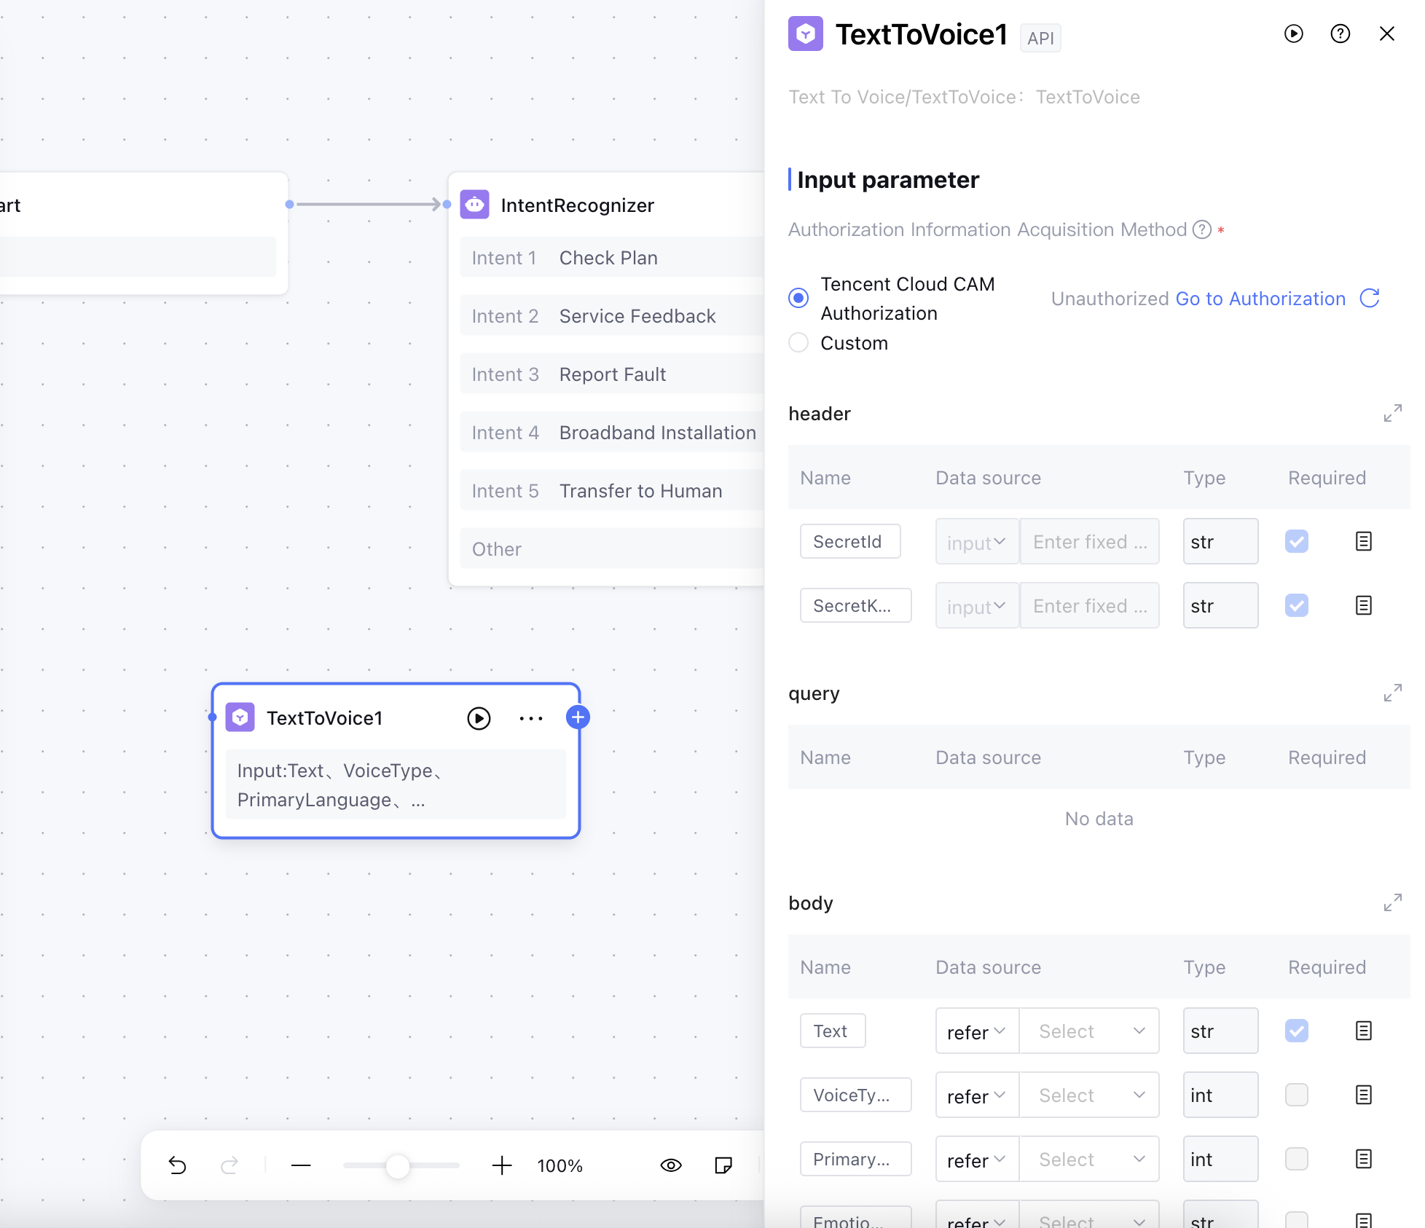This screenshot has width=1425, height=1228.
Task: Open description icon for SecretId row
Action: [x=1363, y=541]
